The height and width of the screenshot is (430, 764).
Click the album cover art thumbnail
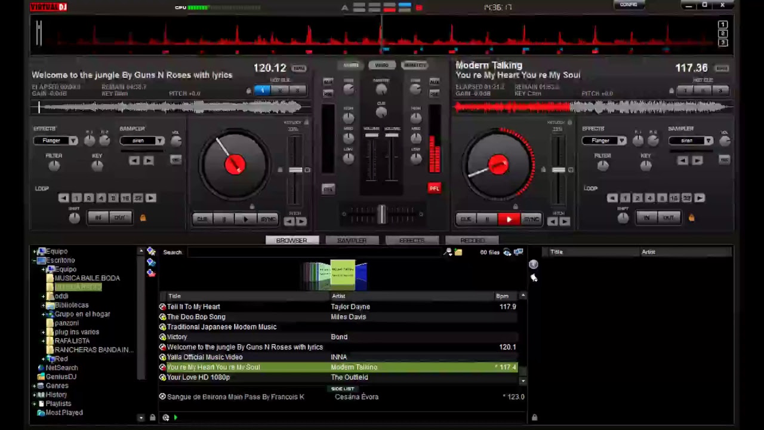(x=343, y=275)
